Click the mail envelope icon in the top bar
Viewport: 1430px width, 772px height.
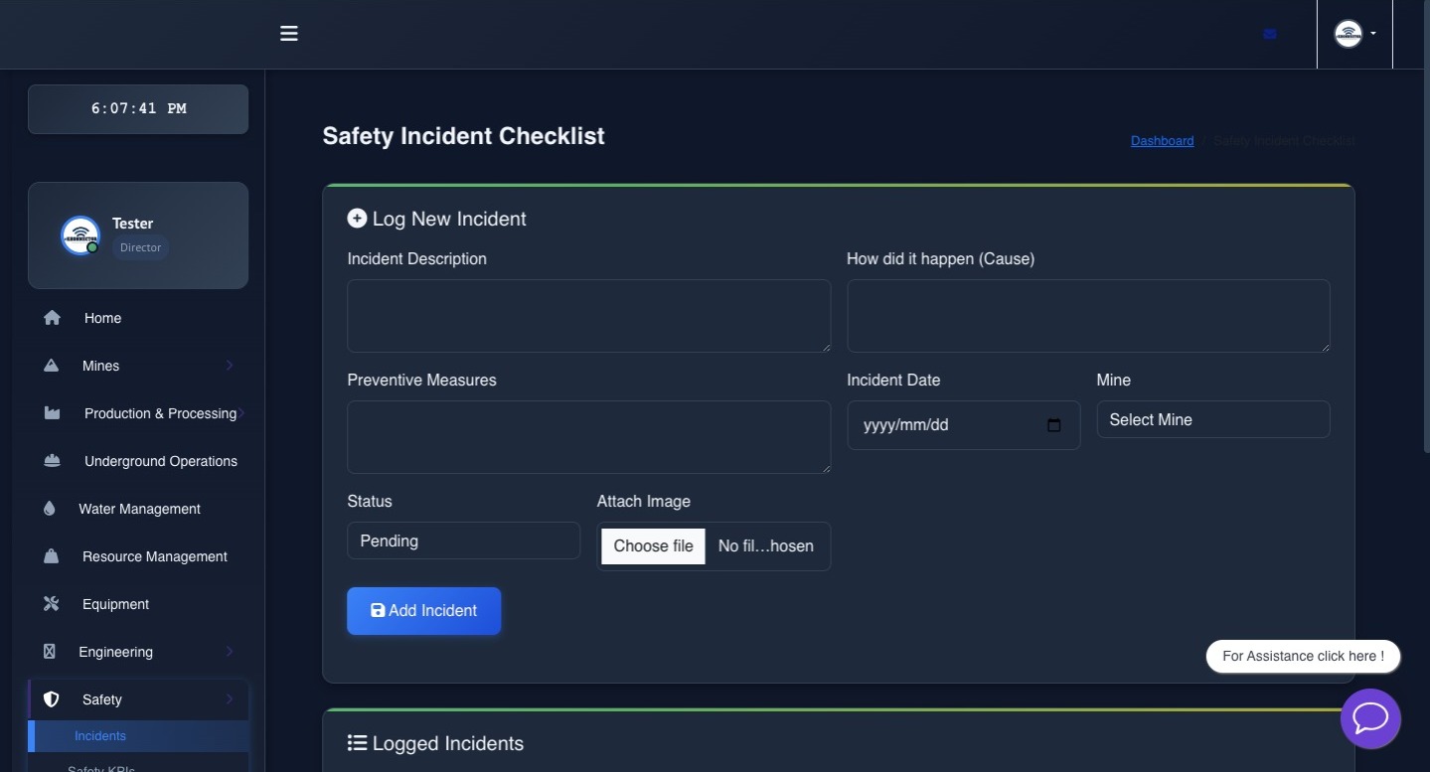1269,34
